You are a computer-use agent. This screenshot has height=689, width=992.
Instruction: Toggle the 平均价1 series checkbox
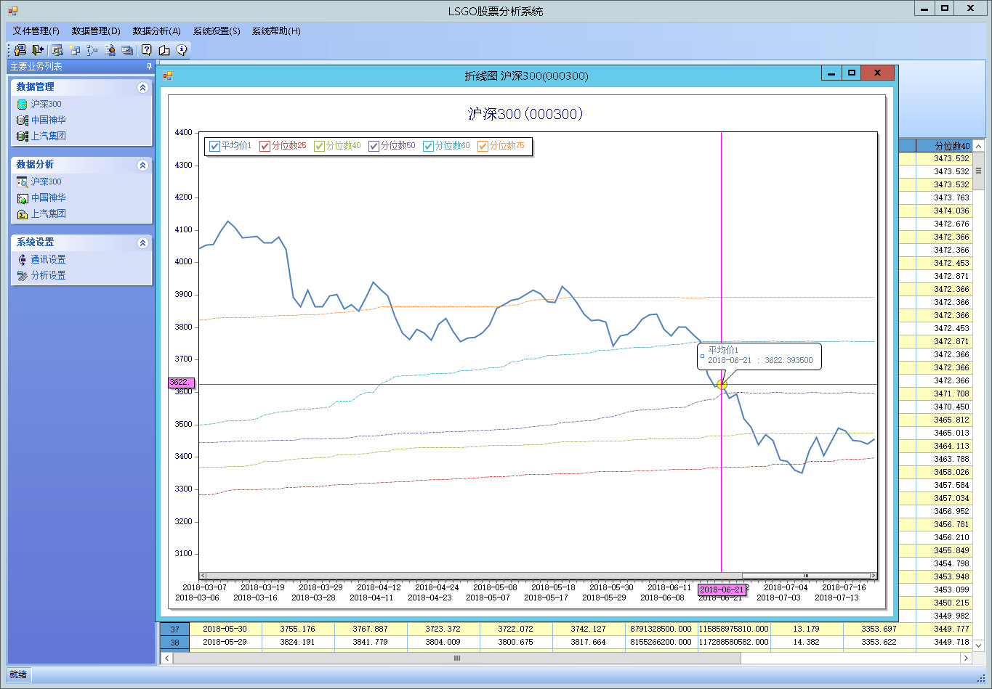point(214,146)
